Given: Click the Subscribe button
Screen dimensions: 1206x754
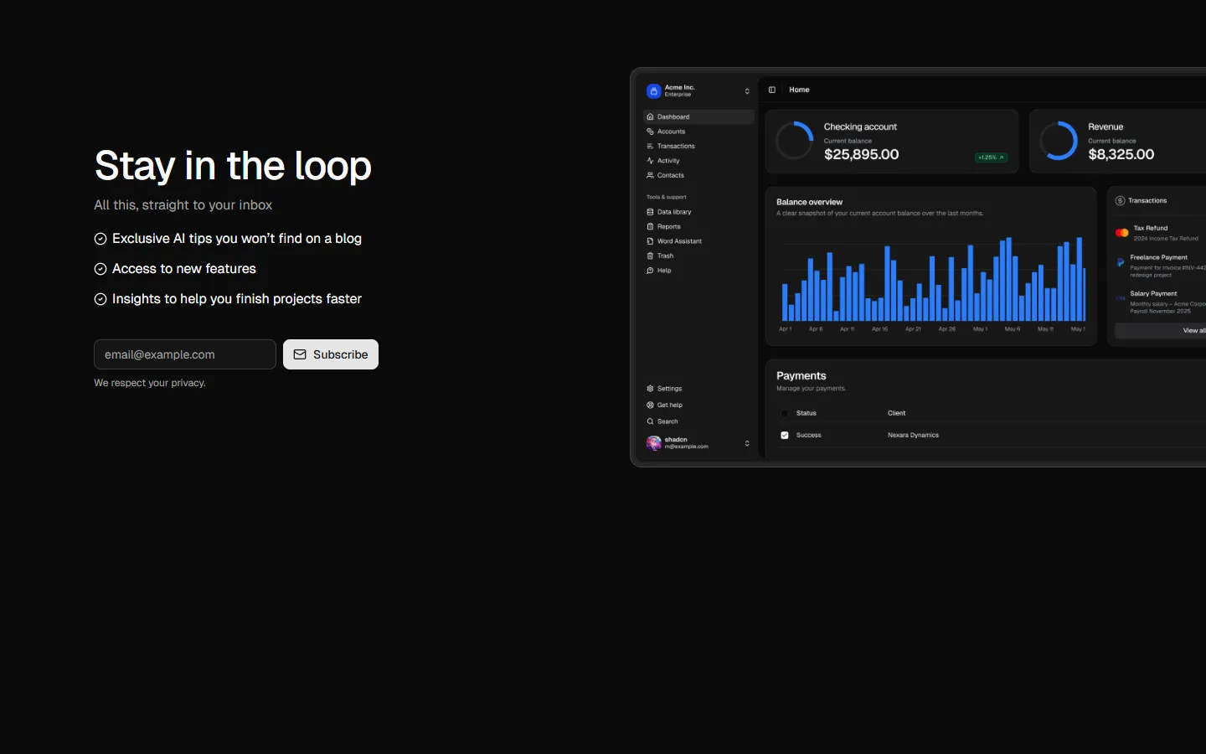Looking at the screenshot, I should click(x=331, y=354).
